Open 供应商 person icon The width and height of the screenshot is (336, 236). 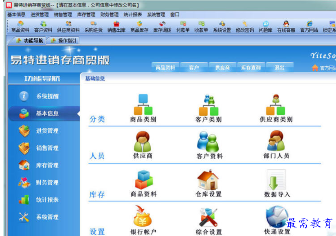[143, 145]
